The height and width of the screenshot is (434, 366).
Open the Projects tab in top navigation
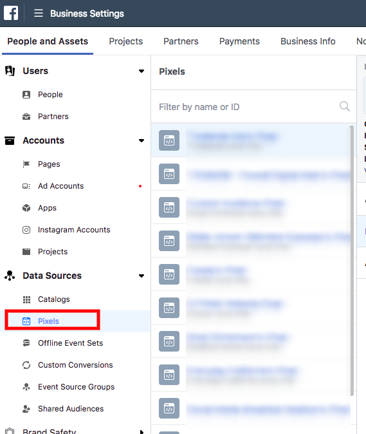(126, 41)
